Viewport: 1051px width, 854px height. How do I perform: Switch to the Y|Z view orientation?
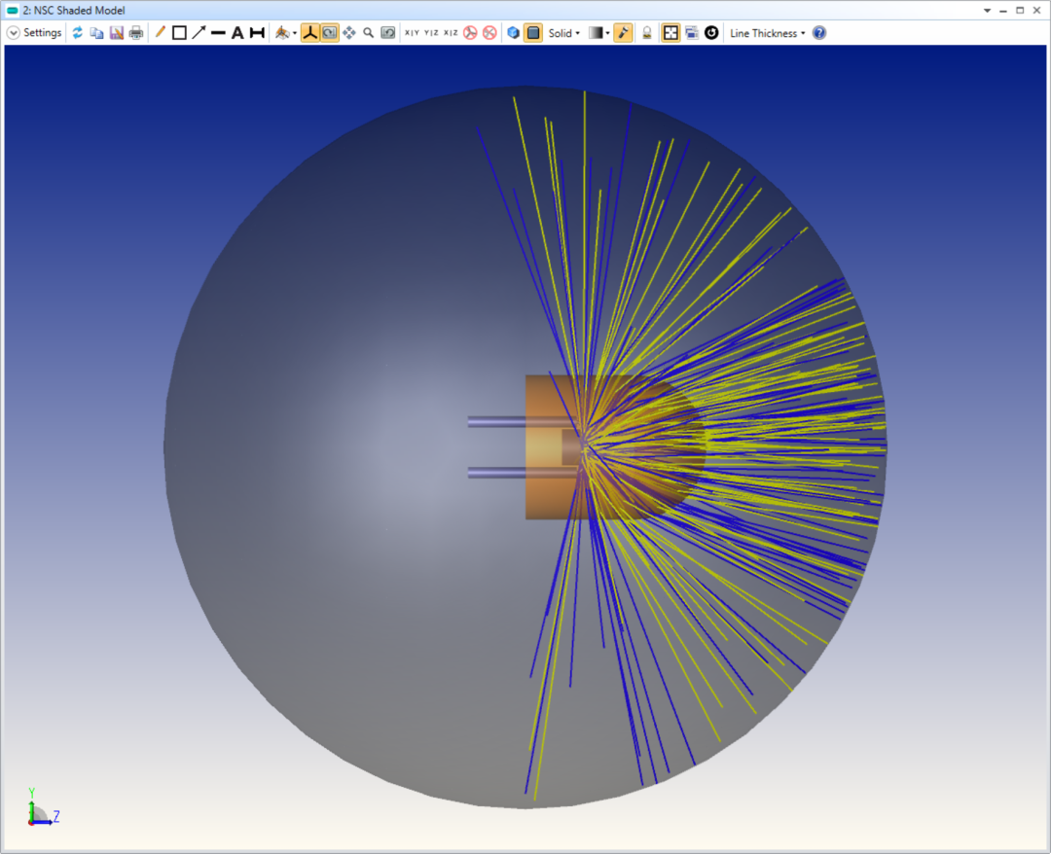(430, 32)
